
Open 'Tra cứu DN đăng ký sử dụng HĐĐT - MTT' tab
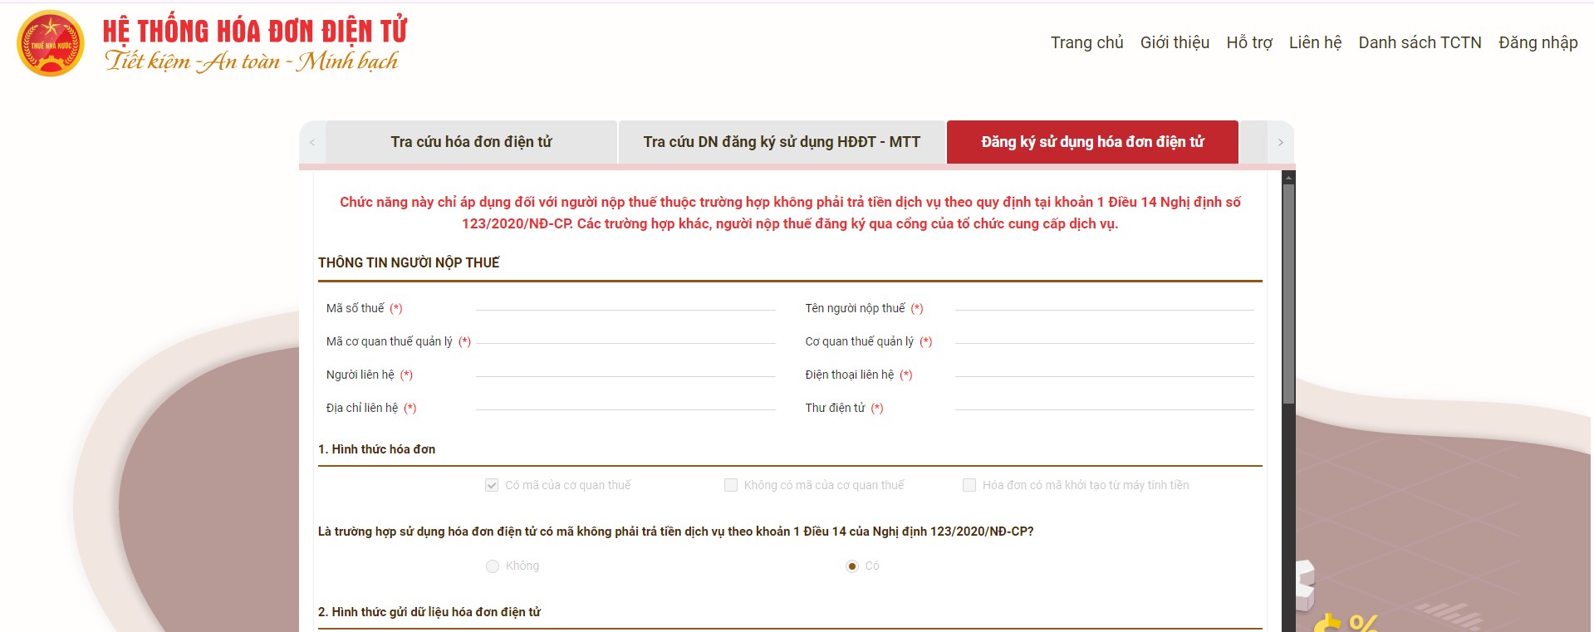click(x=782, y=142)
